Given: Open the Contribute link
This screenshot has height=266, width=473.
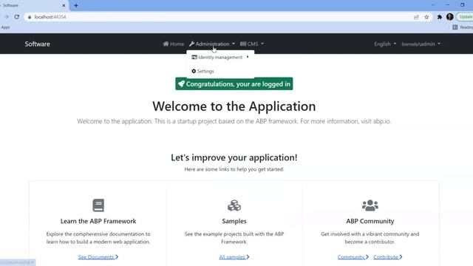Looking at the screenshot, I should coord(387,257).
